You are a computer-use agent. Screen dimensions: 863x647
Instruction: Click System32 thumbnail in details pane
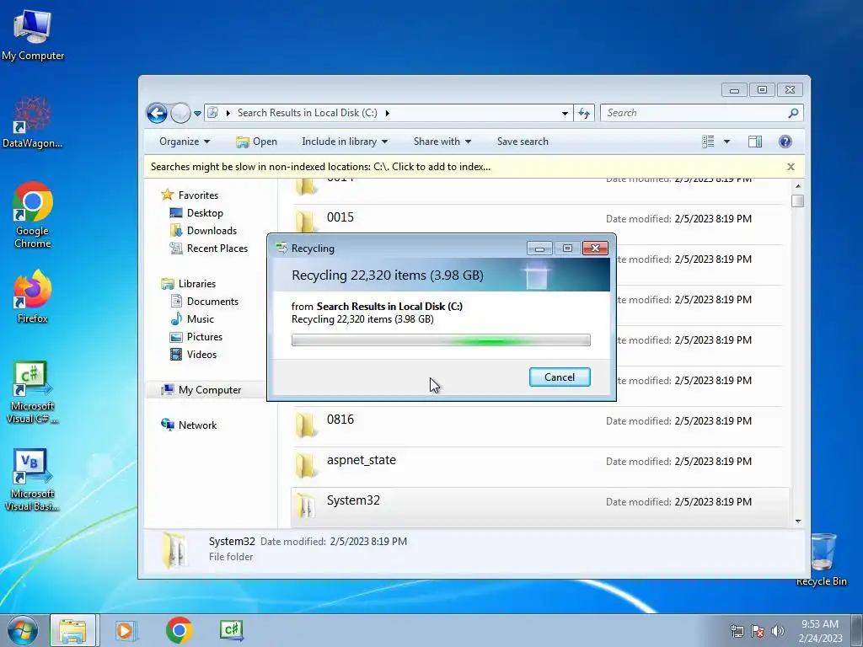[x=175, y=550]
